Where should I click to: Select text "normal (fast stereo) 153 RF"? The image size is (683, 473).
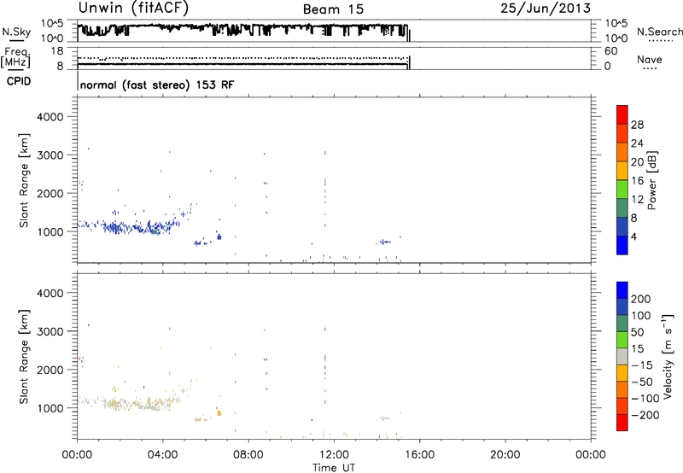(157, 85)
